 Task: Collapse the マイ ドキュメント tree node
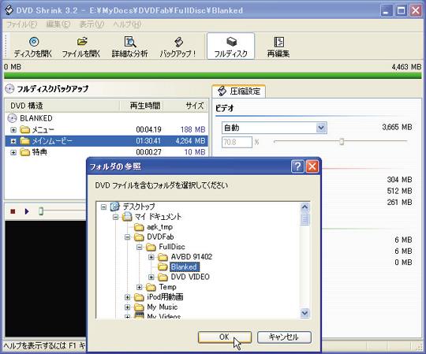coord(115,217)
